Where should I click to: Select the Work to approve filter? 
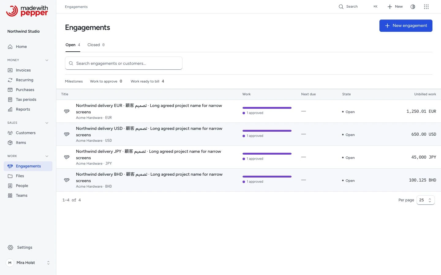[x=106, y=81]
